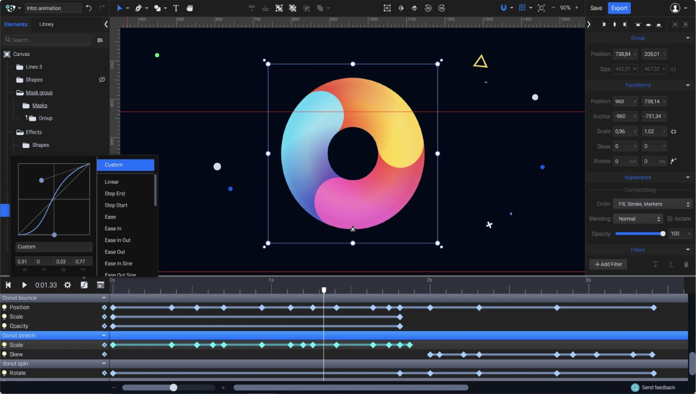Collapse the left Elements panel
This screenshot has width=696, height=394.
(106, 24)
